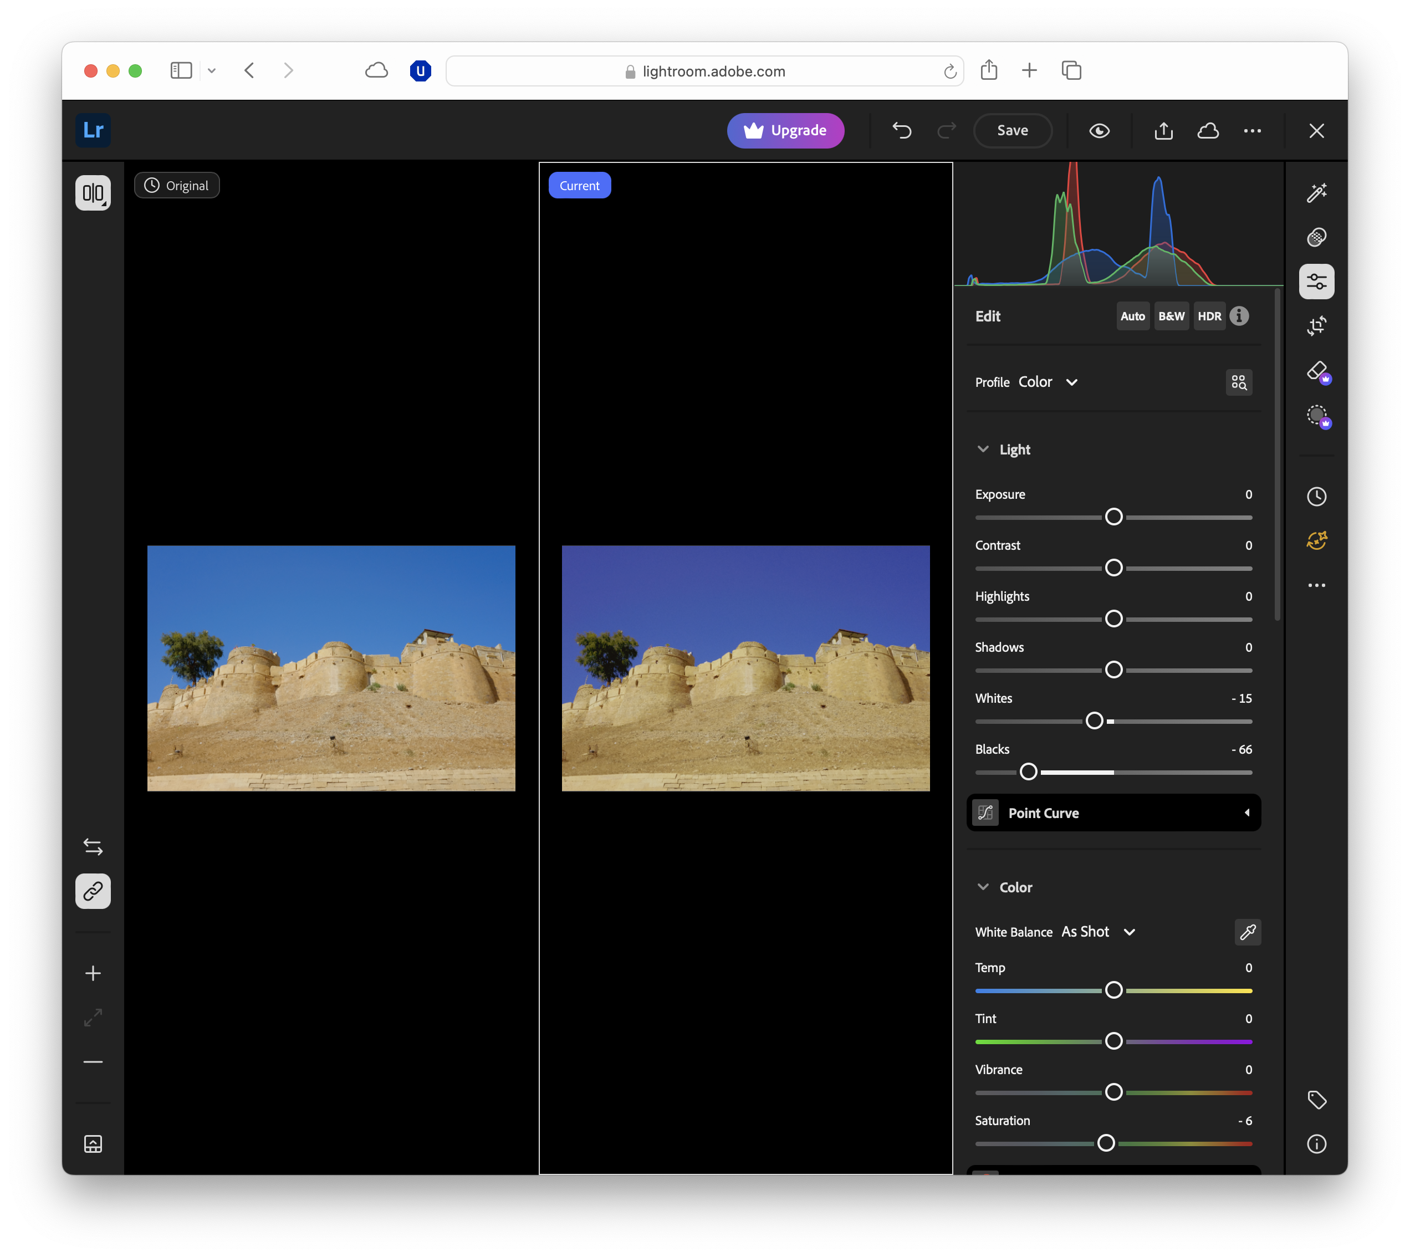Image resolution: width=1410 pixels, height=1257 pixels.
Task: Click the Shadows slider handle
Action: coord(1113,670)
